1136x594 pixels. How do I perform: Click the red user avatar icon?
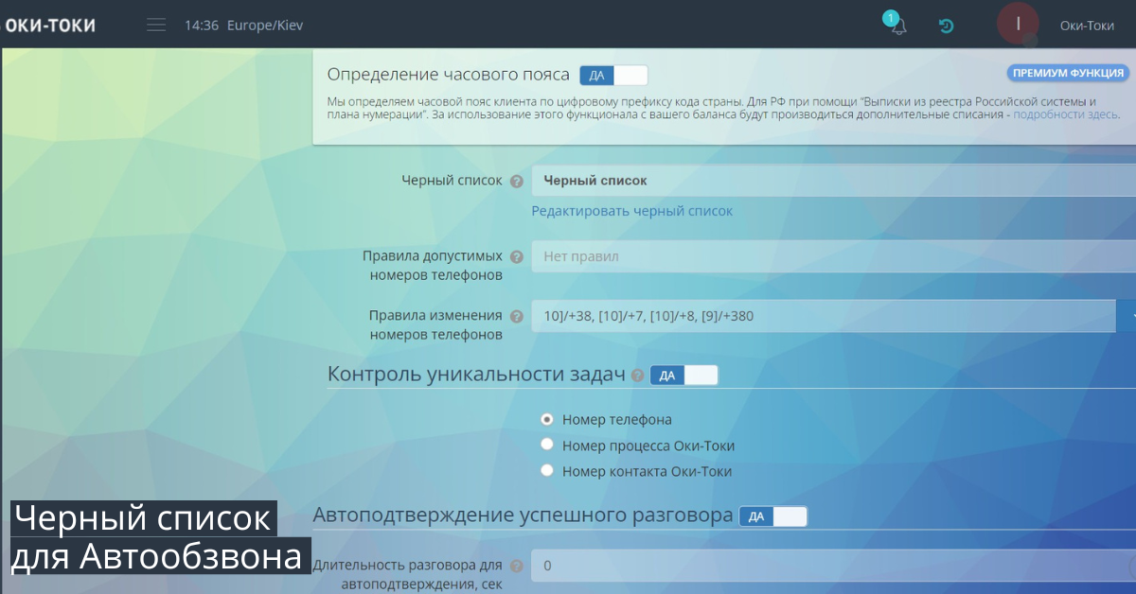tap(1018, 25)
